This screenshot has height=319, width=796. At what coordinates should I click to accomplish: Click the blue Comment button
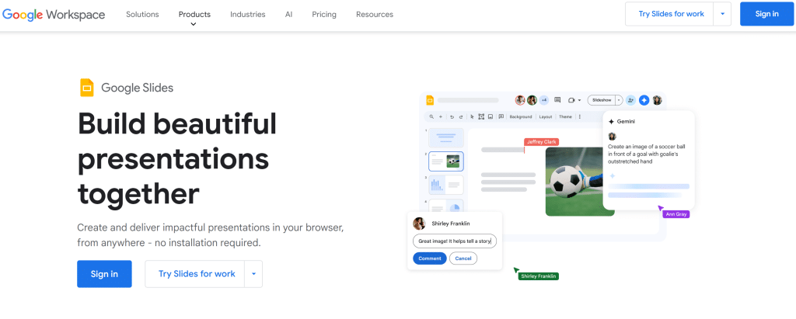pyautogui.click(x=429, y=258)
